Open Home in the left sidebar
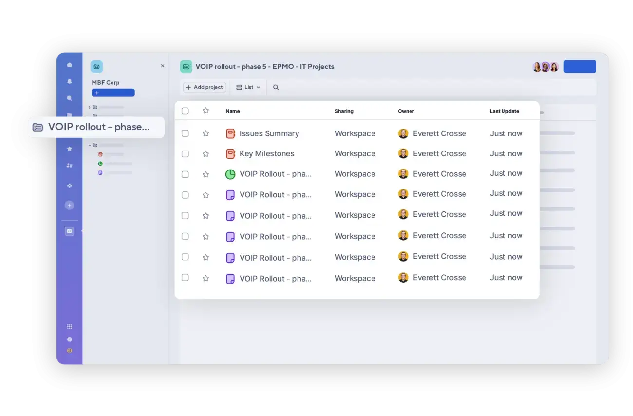Image resolution: width=633 pixels, height=416 pixels. tap(69, 65)
